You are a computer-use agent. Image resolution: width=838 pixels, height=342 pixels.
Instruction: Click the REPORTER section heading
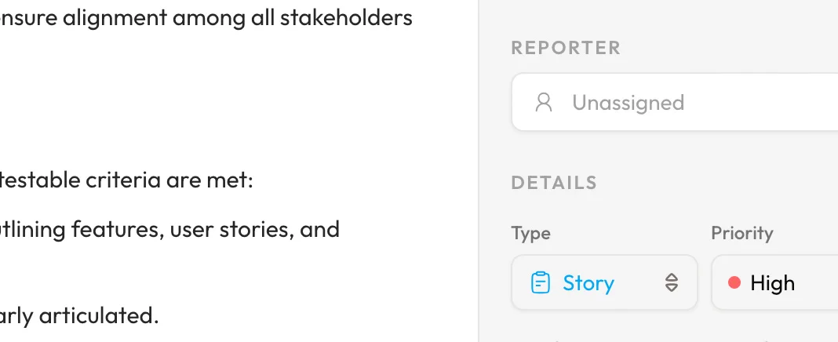coord(566,48)
